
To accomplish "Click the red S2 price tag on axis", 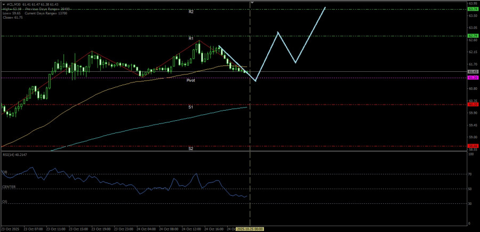I will [x=472, y=145].
